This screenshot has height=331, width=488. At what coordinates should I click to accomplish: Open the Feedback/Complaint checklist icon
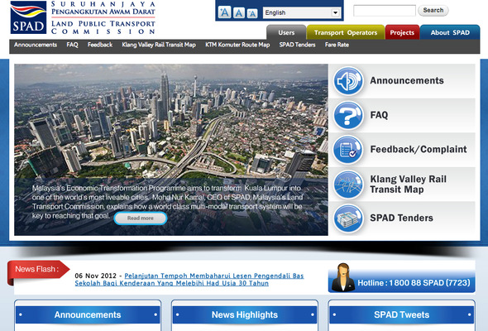pos(348,150)
